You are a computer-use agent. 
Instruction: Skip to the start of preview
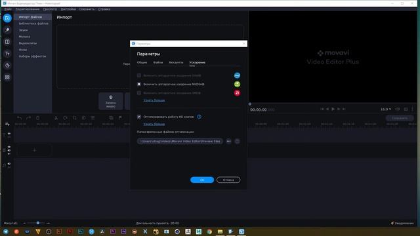tap(322, 109)
